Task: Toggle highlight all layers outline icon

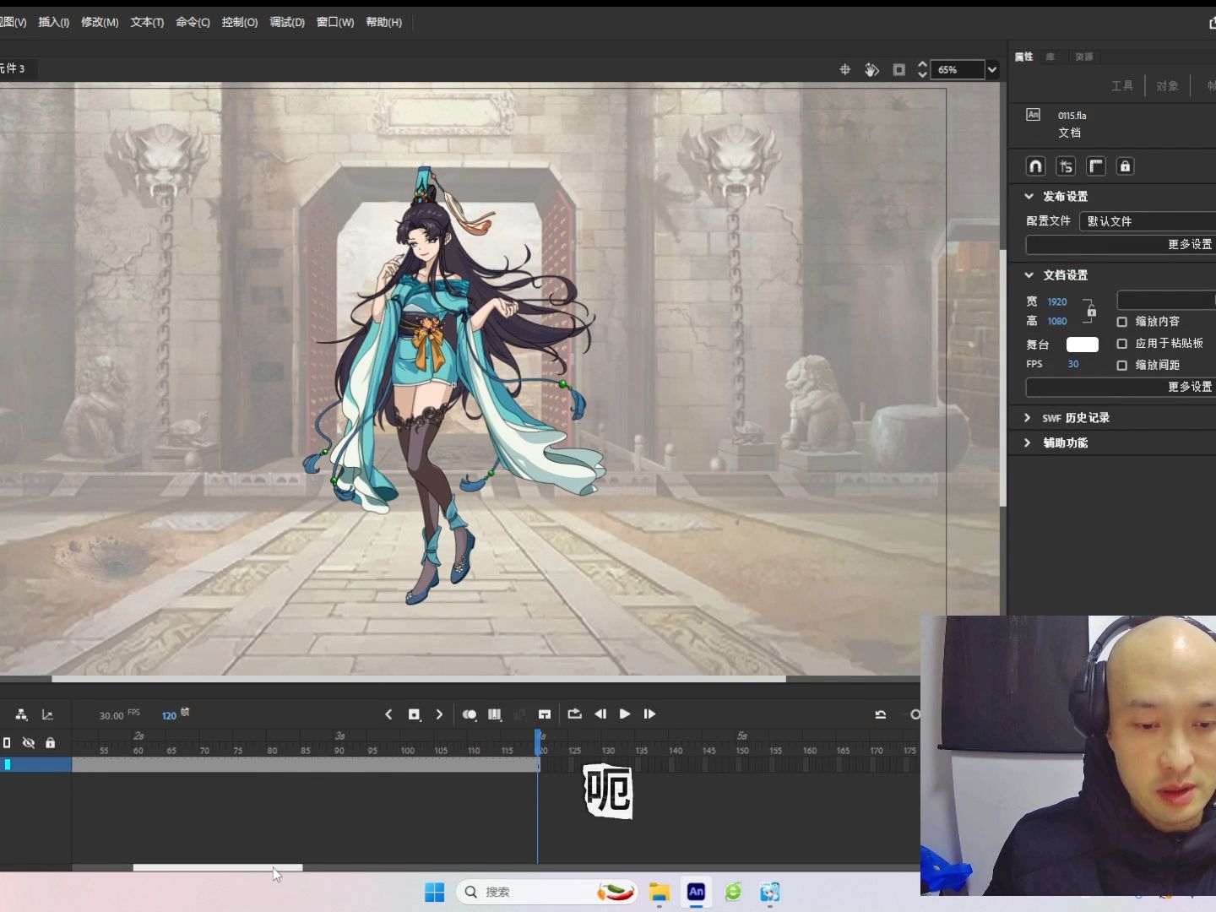Action: (7, 743)
